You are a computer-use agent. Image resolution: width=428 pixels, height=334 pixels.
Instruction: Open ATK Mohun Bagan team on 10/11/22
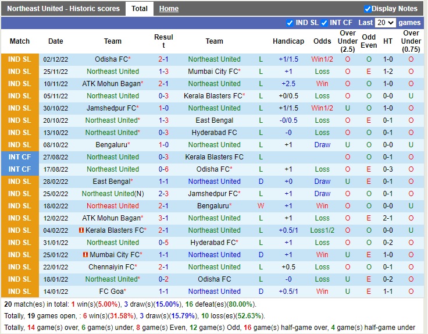point(112,84)
